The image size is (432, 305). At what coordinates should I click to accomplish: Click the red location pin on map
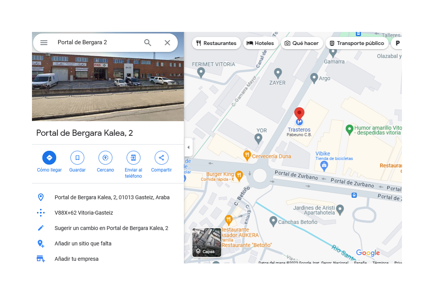pyautogui.click(x=299, y=114)
